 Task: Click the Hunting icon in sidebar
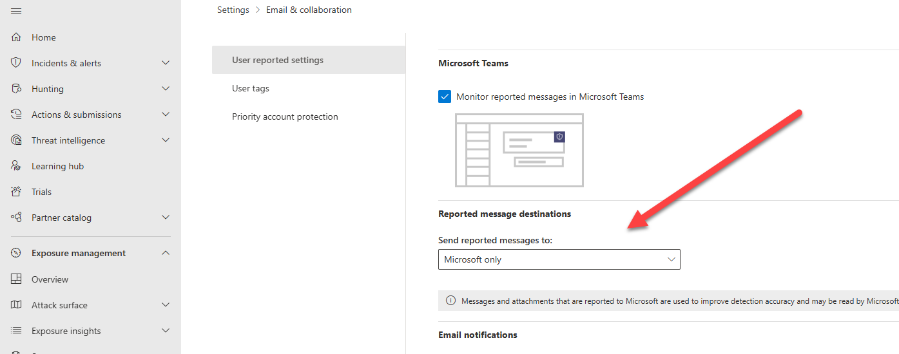pos(16,89)
